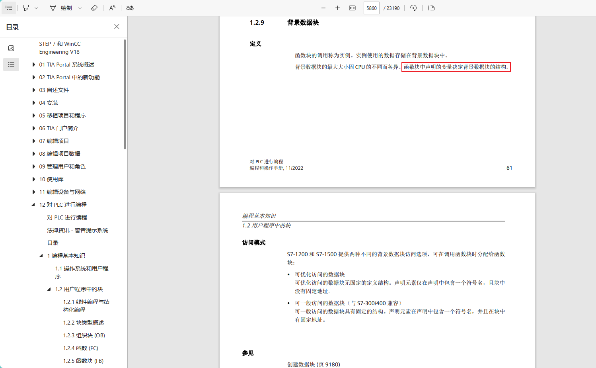Select the eraser tool
The height and width of the screenshot is (368, 596).
tap(94, 8)
